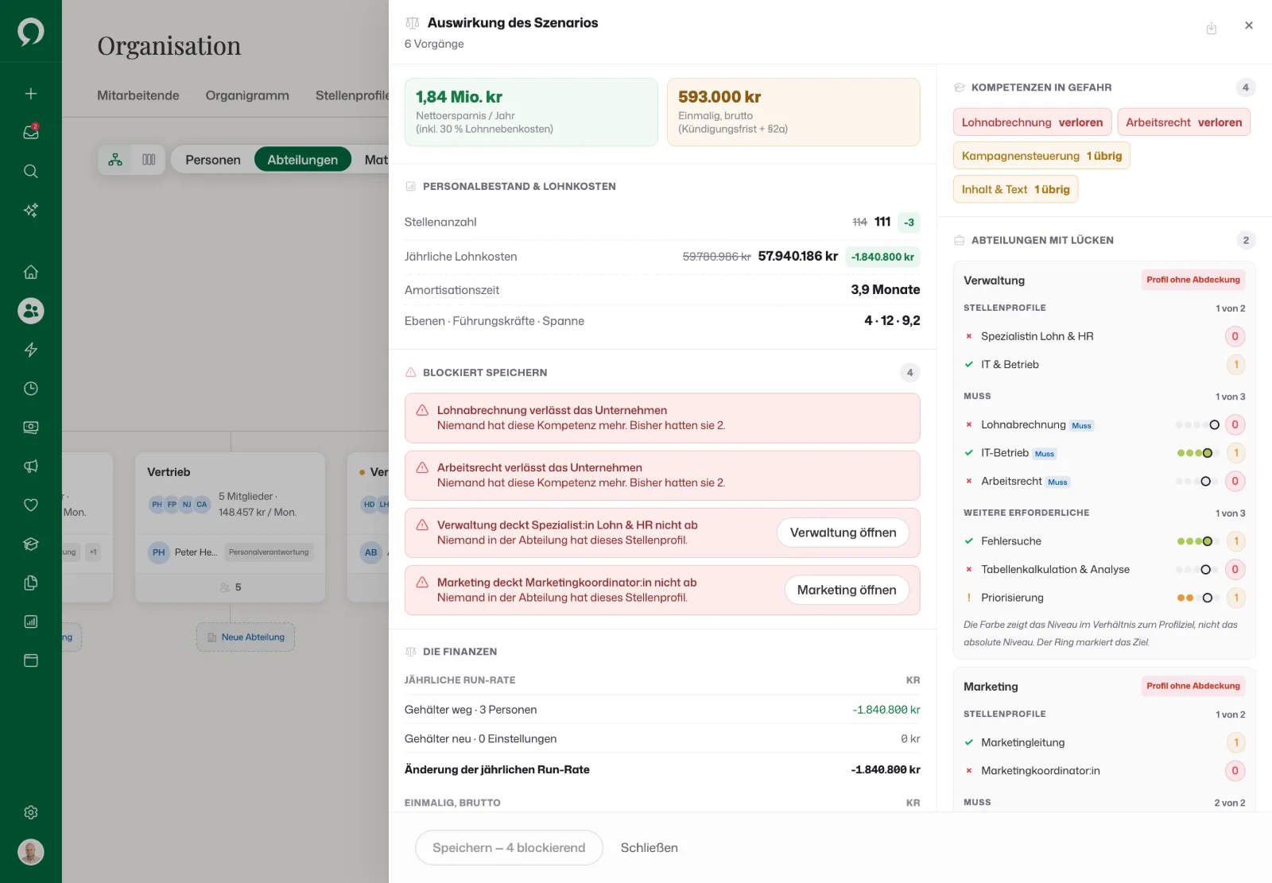
Task: Click Speichern – 4 blockierend button
Action: [x=509, y=848]
